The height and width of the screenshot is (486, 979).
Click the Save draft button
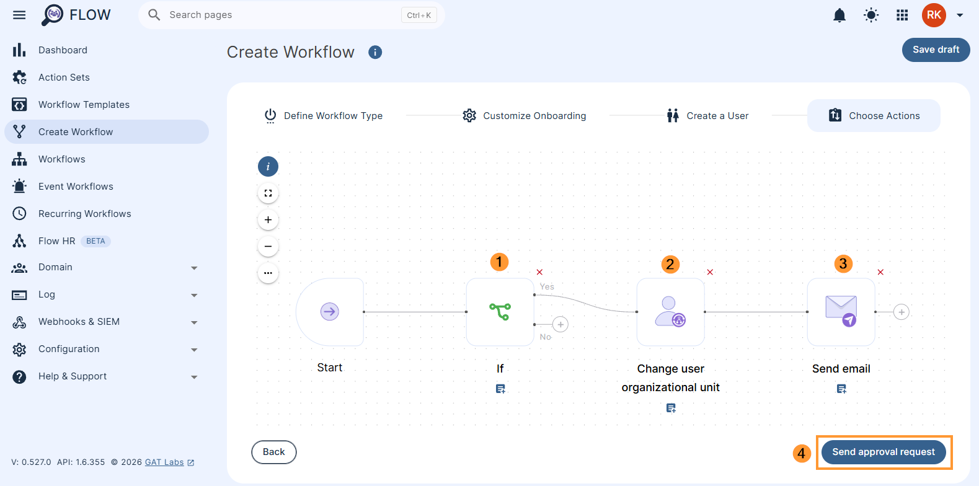(936, 50)
